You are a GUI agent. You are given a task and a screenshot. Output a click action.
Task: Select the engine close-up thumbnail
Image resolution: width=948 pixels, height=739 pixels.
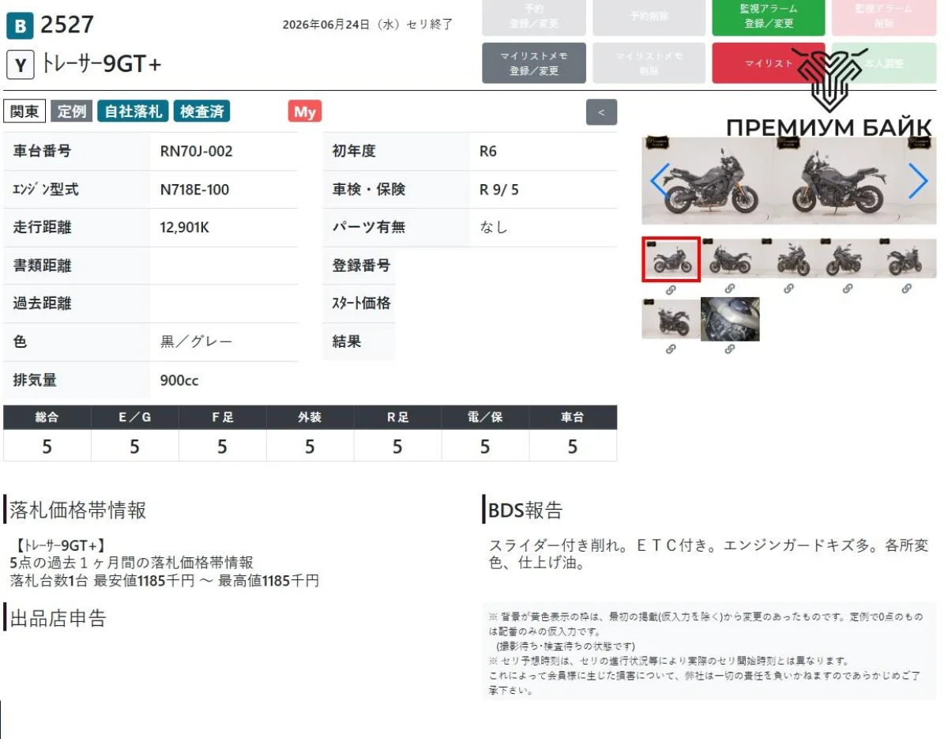click(730, 319)
